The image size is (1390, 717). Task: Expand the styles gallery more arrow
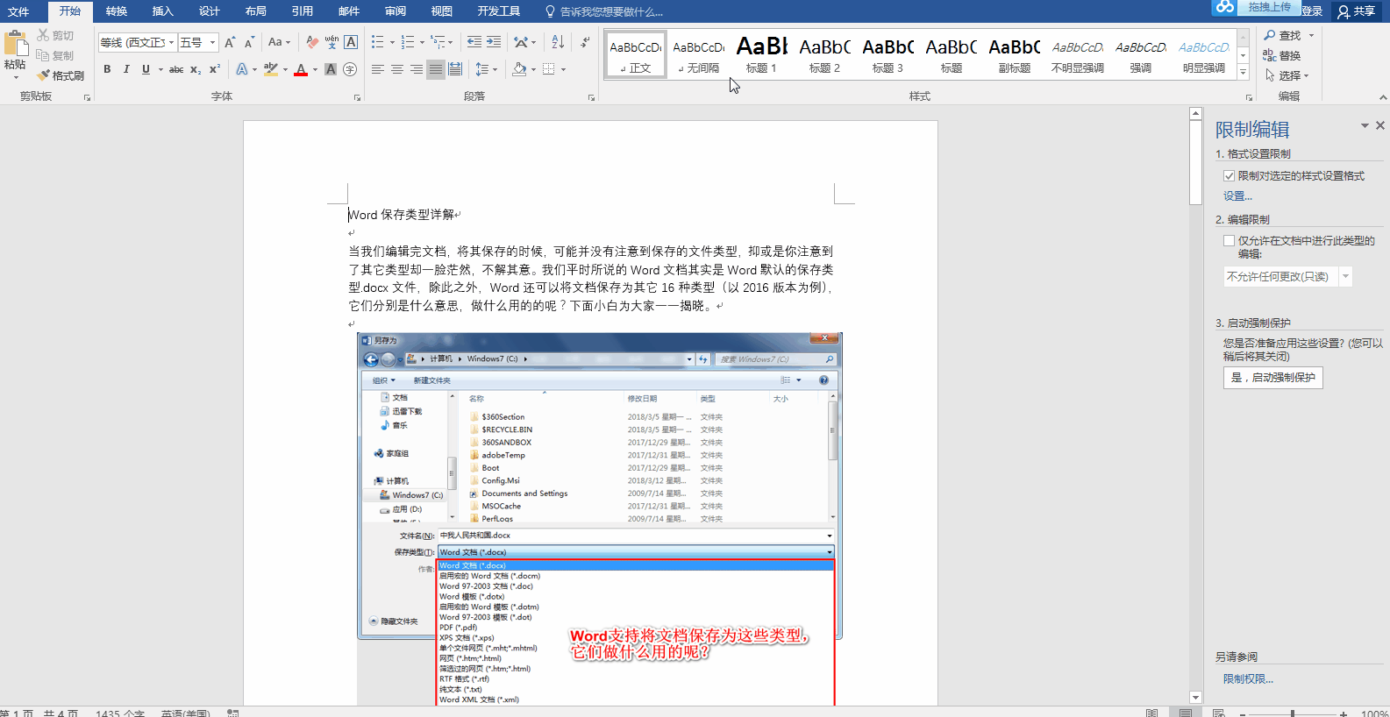click(1243, 73)
